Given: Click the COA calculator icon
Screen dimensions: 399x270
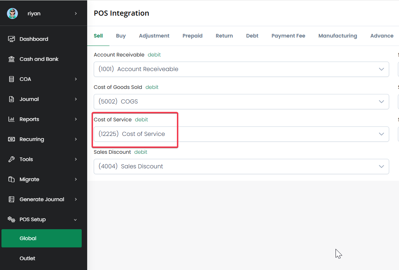Looking at the screenshot, I should click(11, 79).
